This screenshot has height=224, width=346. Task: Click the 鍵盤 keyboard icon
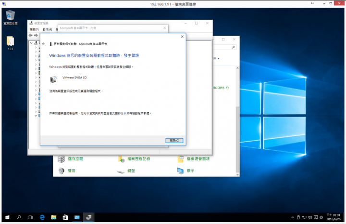click(121, 171)
